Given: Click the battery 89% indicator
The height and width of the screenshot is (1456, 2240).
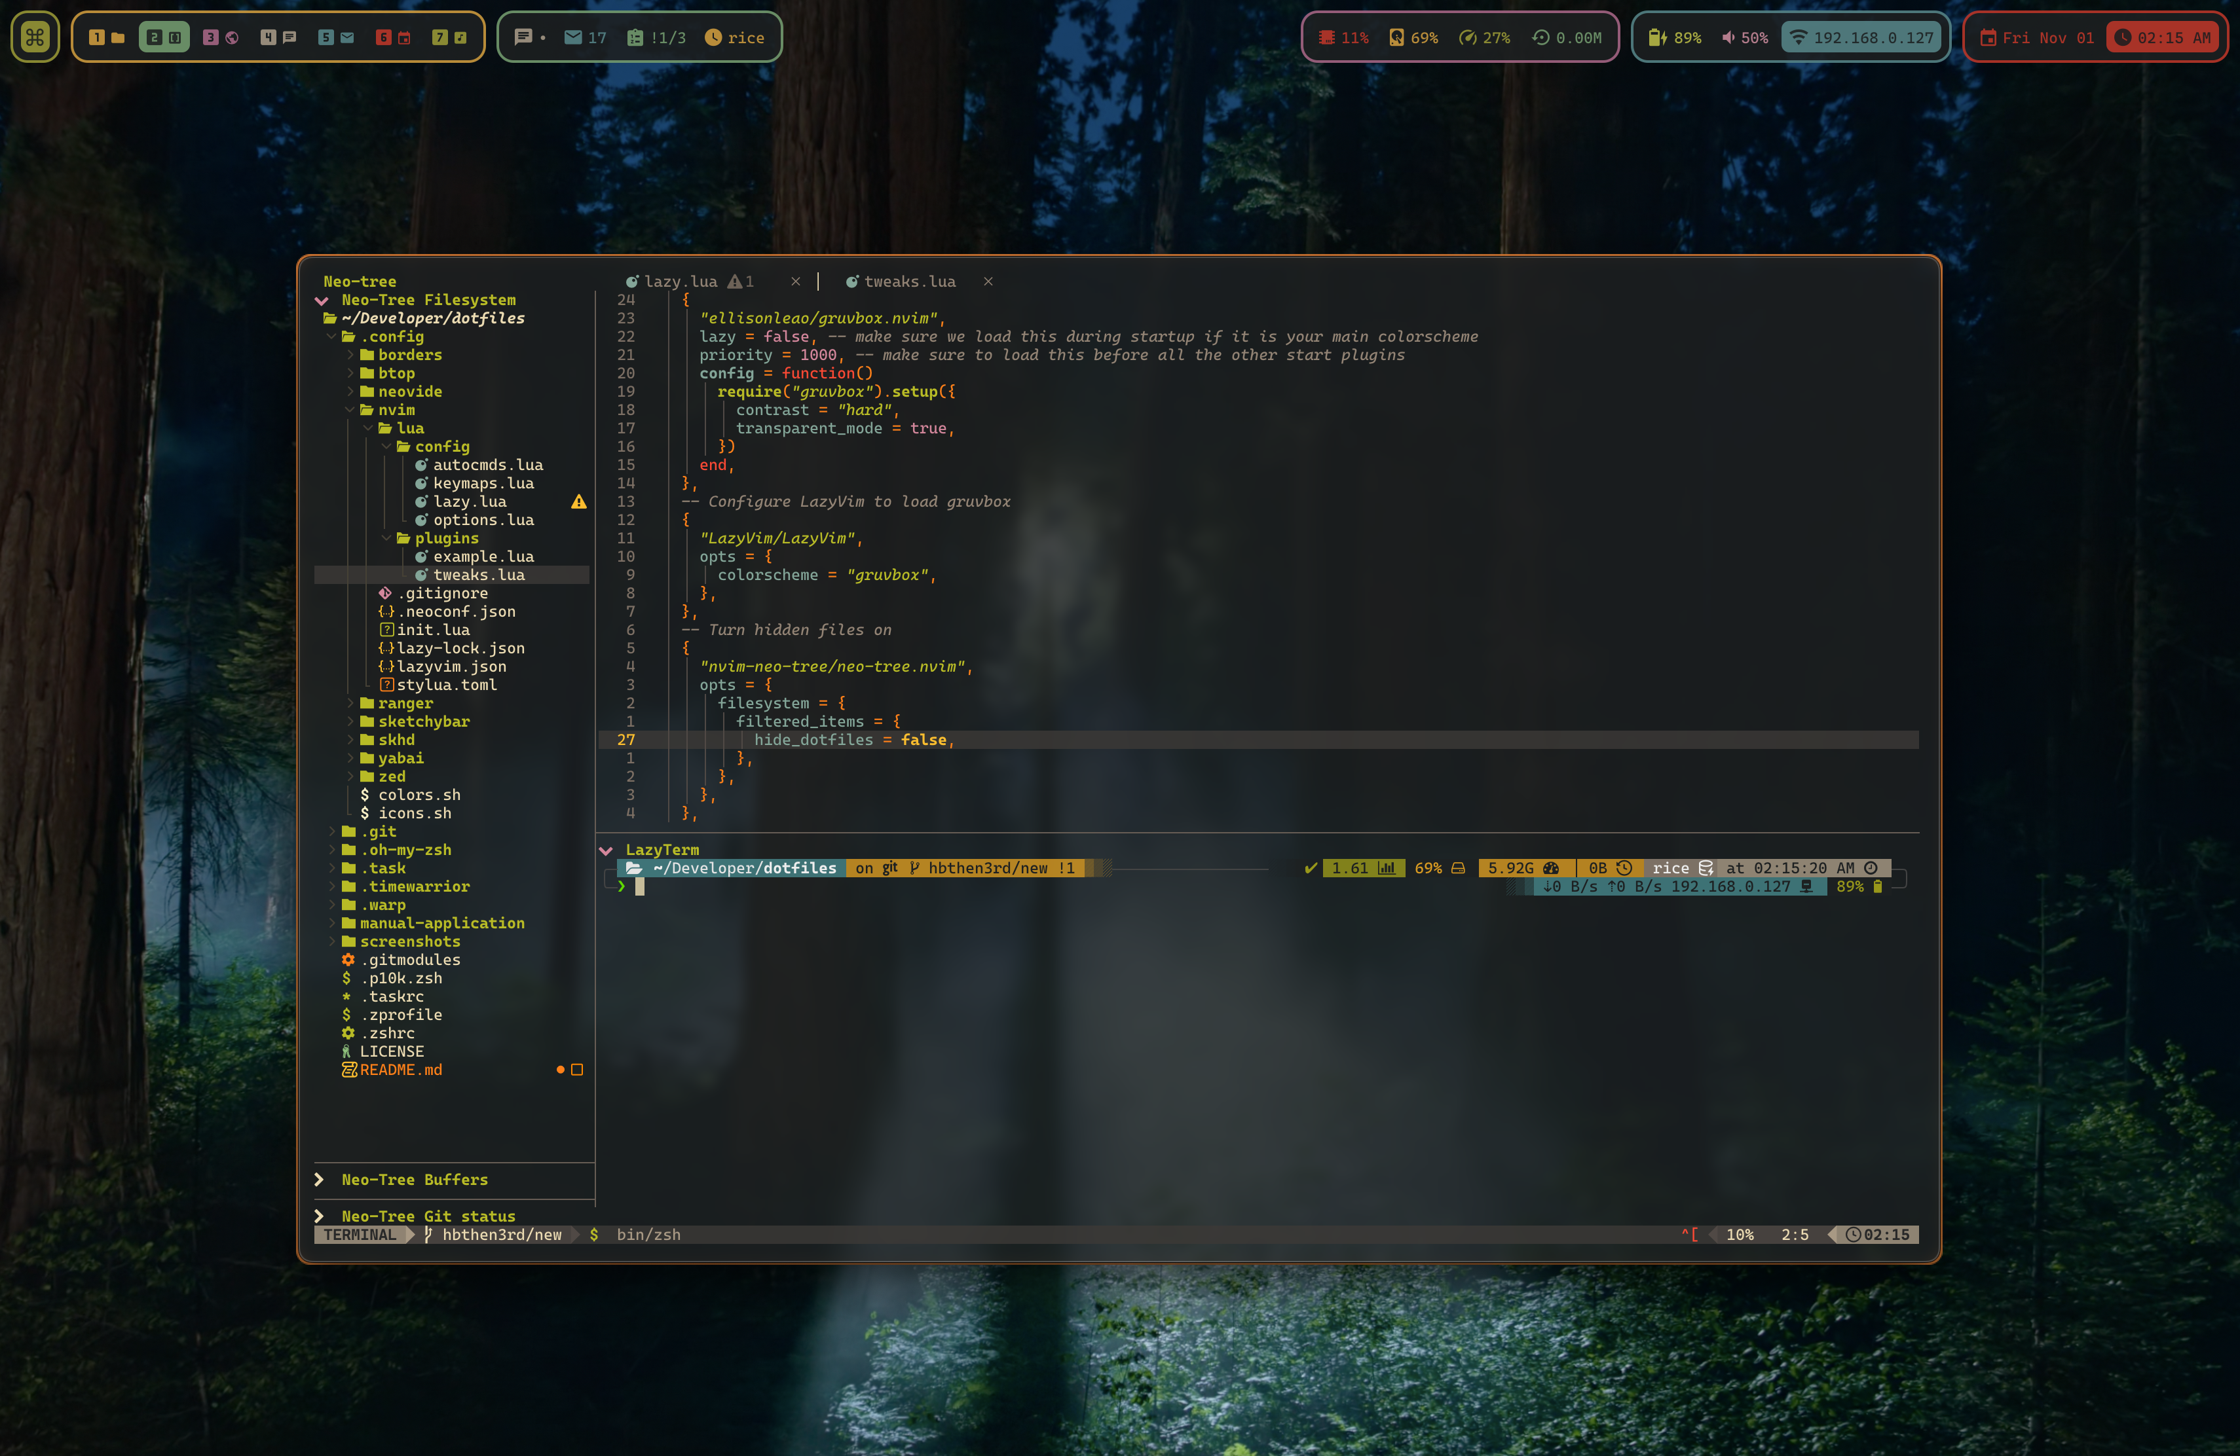Looking at the screenshot, I should (1674, 37).
